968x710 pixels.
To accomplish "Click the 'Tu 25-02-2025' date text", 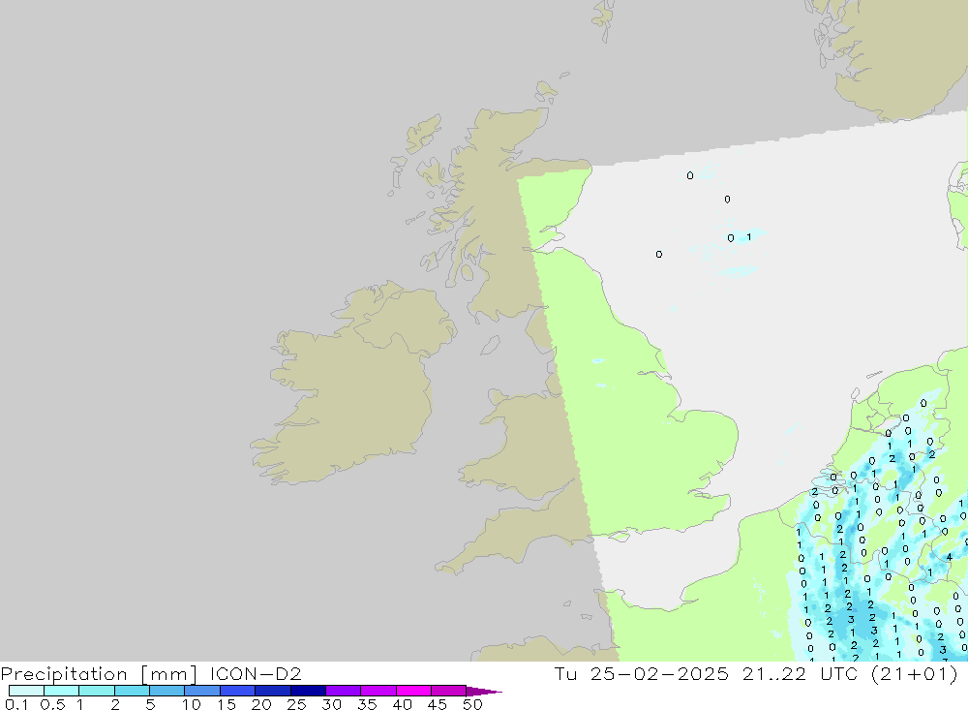I will coord(642,673).
